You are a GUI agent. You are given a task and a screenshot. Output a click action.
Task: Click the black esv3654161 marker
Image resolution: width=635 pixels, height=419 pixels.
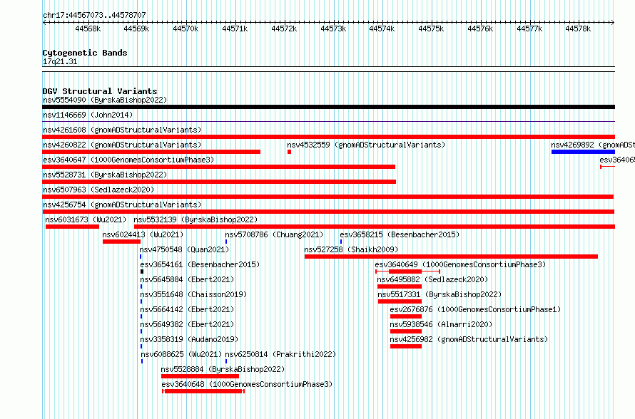(x=142, y=271)
